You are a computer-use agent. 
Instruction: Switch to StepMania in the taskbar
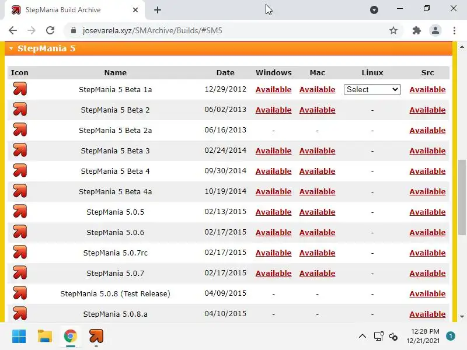96,337
